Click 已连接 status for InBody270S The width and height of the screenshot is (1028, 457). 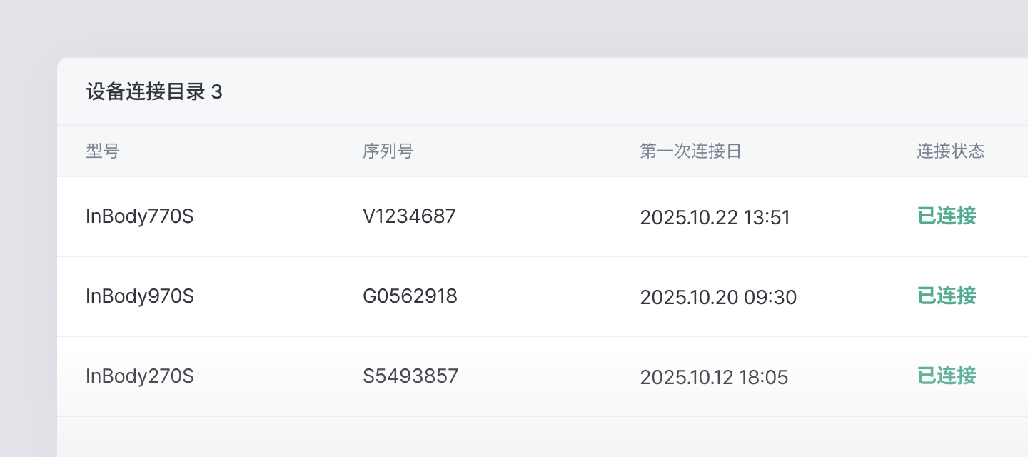pyautogui.click(x=947, y=376)
